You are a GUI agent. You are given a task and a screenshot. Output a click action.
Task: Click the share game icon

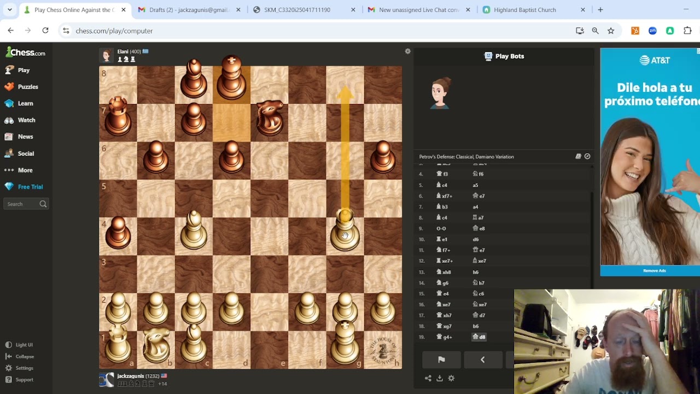(428, 378)
